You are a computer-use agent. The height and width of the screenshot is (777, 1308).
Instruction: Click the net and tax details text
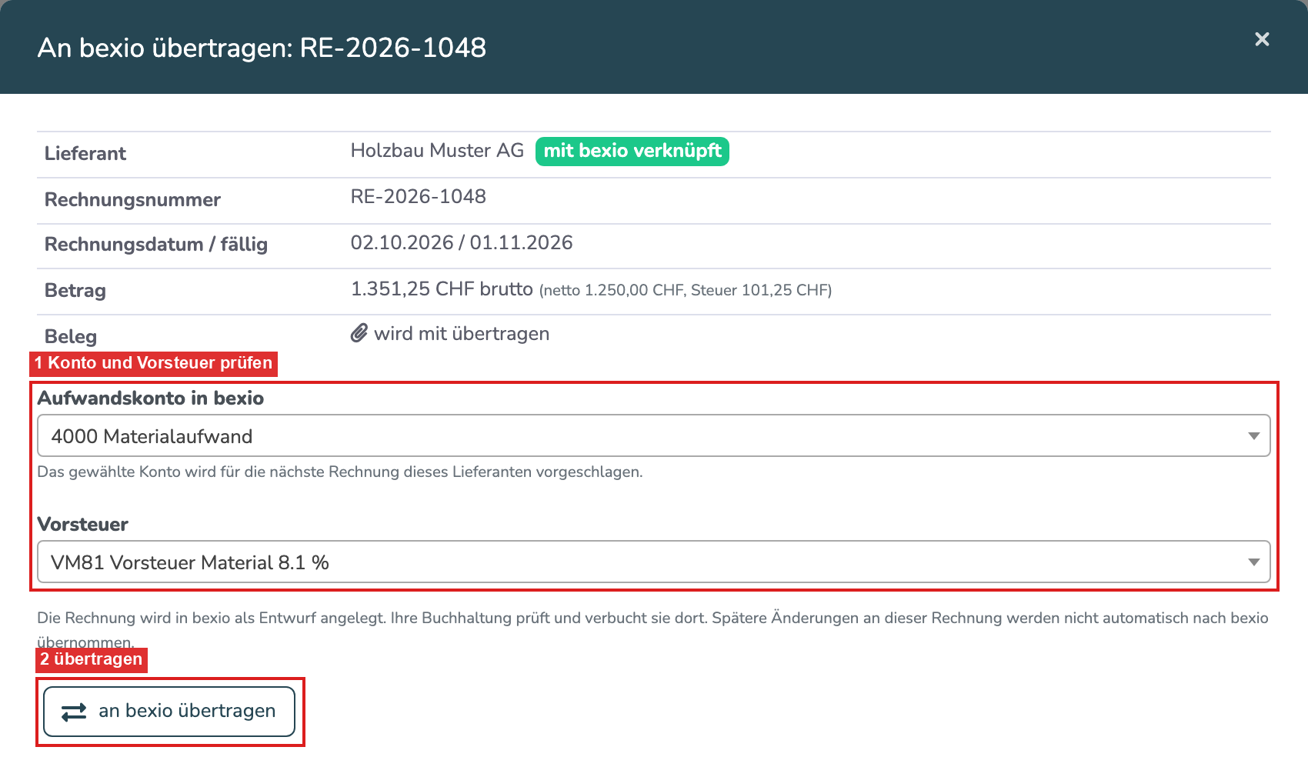686,290
